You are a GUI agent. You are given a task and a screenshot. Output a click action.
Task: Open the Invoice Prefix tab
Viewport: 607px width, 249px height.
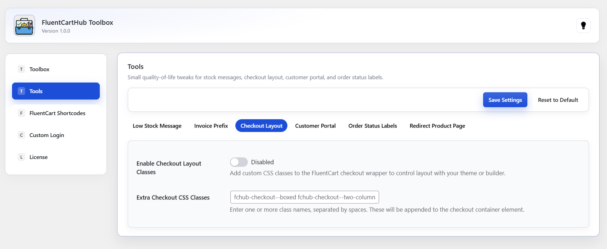tap(211, 126)
